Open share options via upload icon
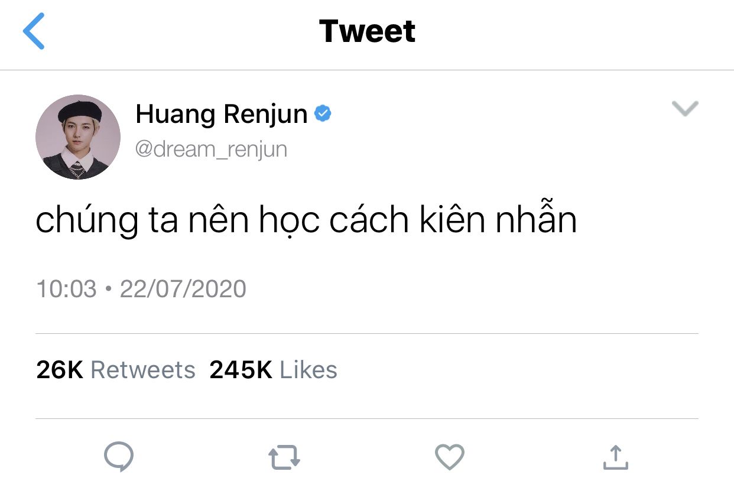 (615, 457)
